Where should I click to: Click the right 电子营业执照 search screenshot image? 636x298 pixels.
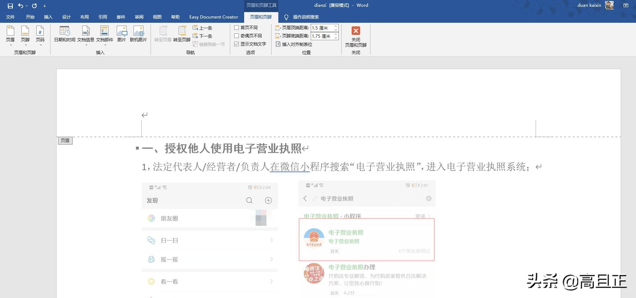pyautogui.click(x=367, y=239)
